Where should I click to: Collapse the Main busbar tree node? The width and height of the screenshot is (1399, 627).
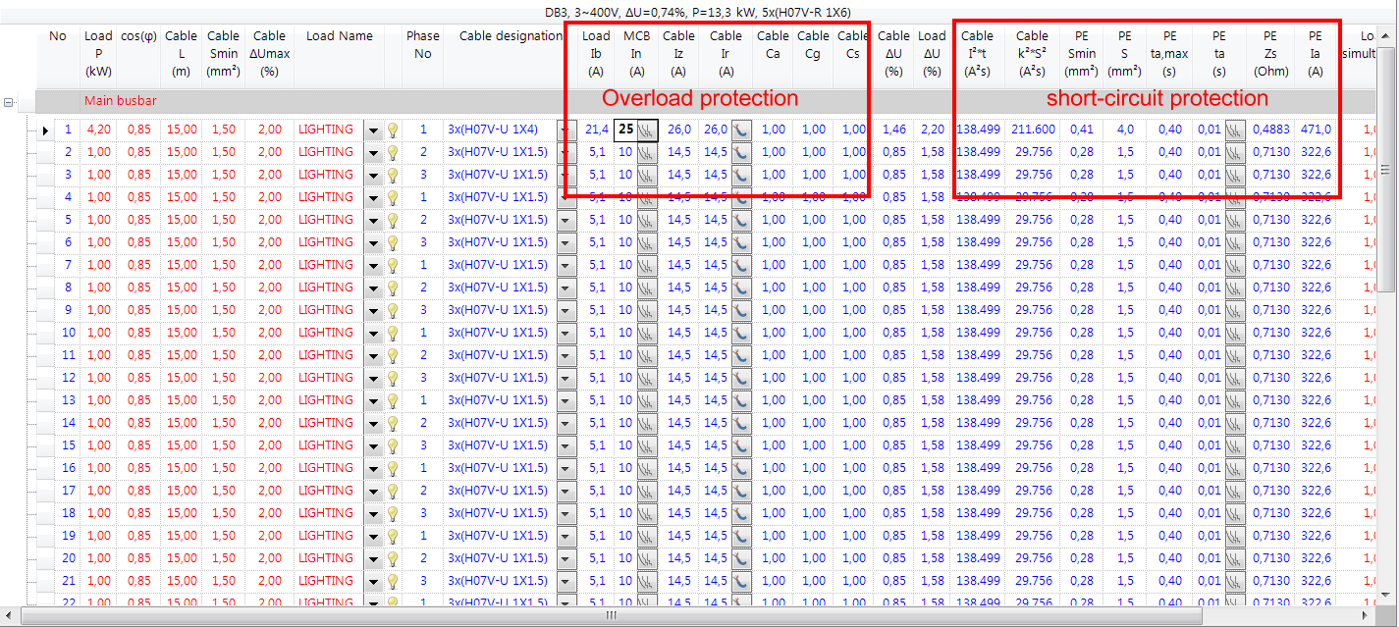click(10, 101)
